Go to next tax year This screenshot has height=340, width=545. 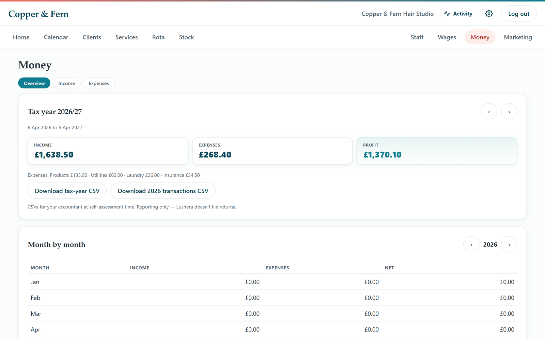pyautogui.click(x=509, y=112)
